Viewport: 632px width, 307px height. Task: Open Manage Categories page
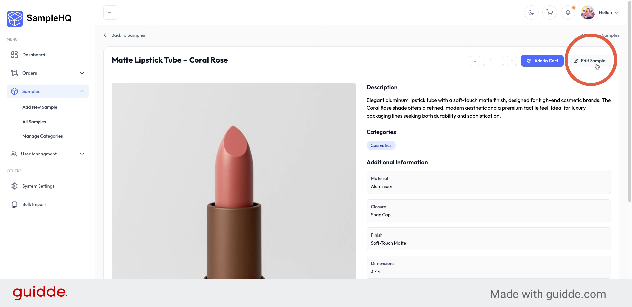(42, 136)
